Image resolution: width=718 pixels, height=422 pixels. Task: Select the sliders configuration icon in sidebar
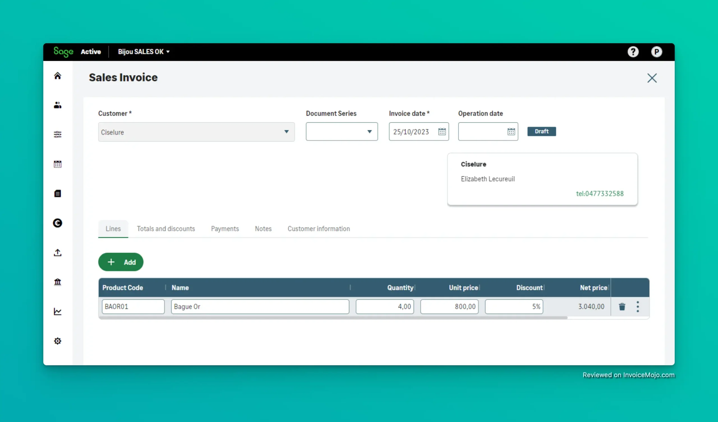(57, 134)
